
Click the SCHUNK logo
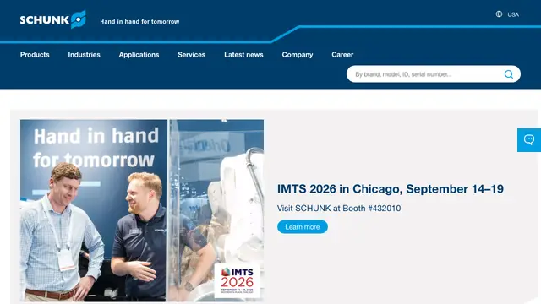click(52, 19)
